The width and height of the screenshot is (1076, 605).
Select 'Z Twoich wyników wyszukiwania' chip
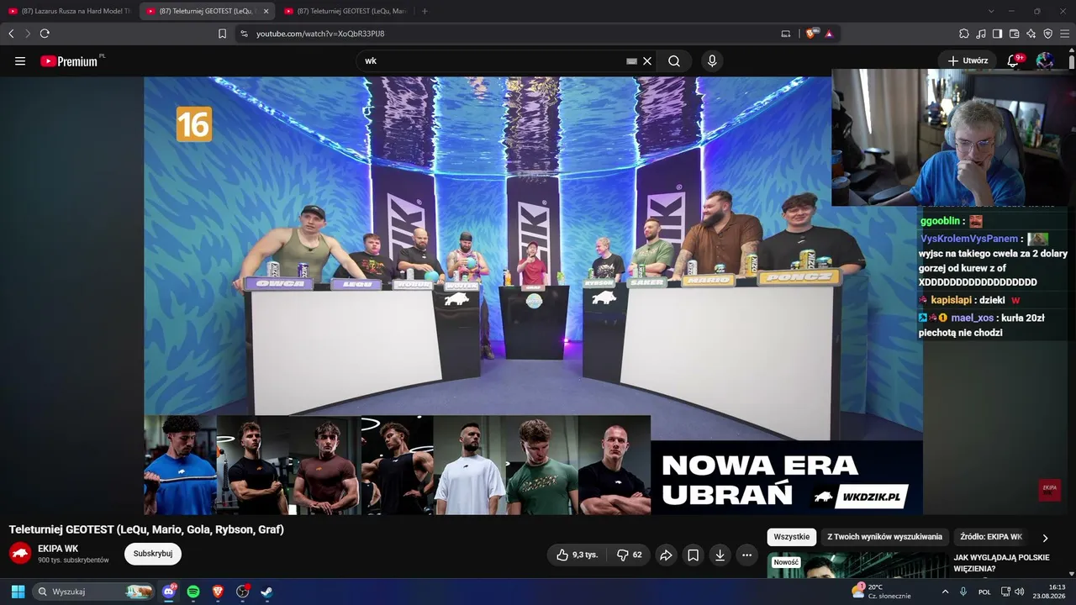(x=884, y=537)
